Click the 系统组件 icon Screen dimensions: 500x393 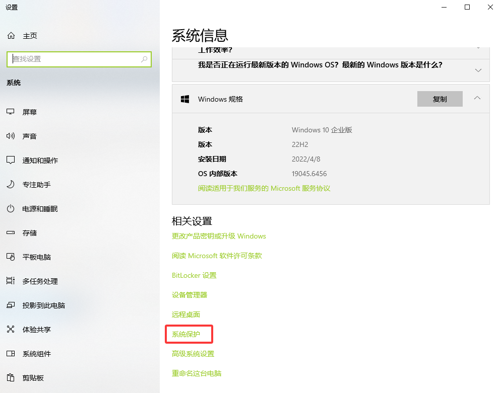tap(11, 354)
